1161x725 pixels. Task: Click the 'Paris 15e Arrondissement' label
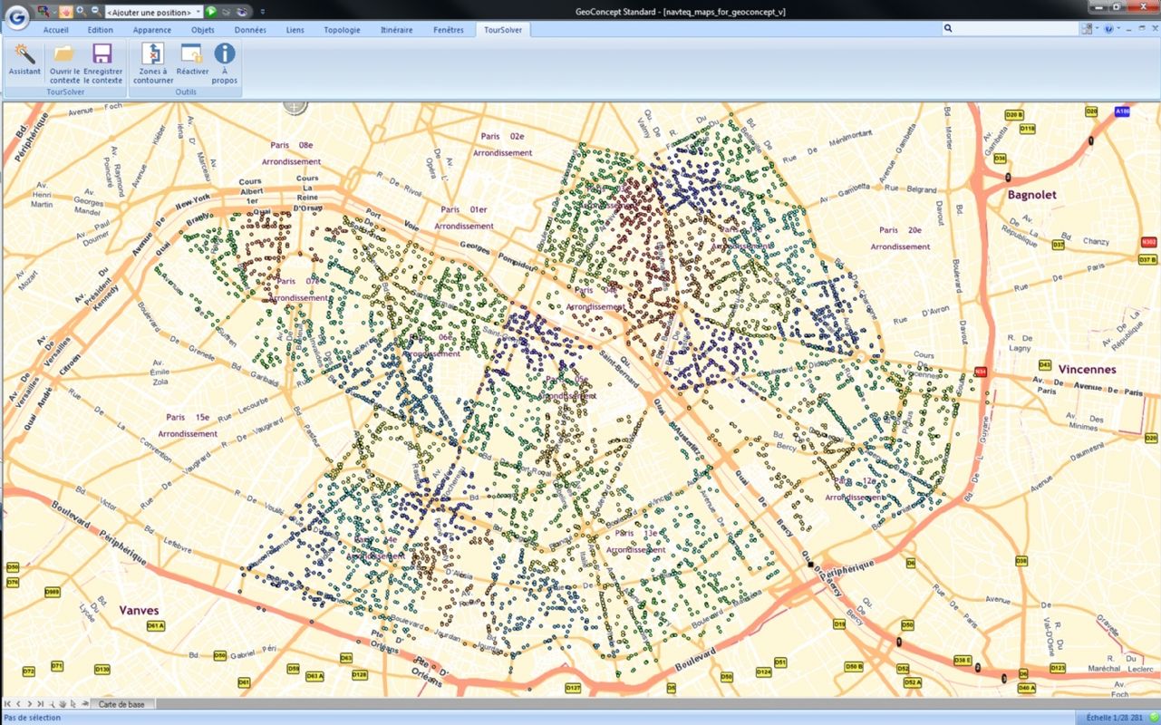coord(188,426)
